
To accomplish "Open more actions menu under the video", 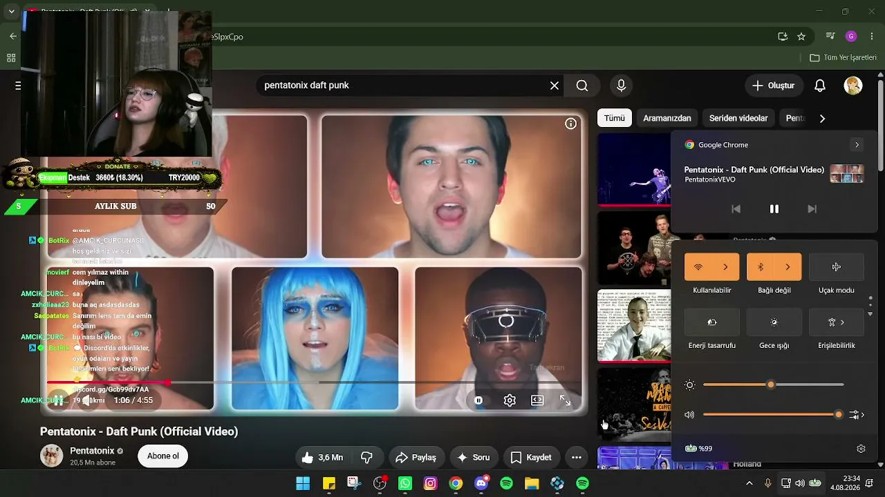I will pos(577,457).
